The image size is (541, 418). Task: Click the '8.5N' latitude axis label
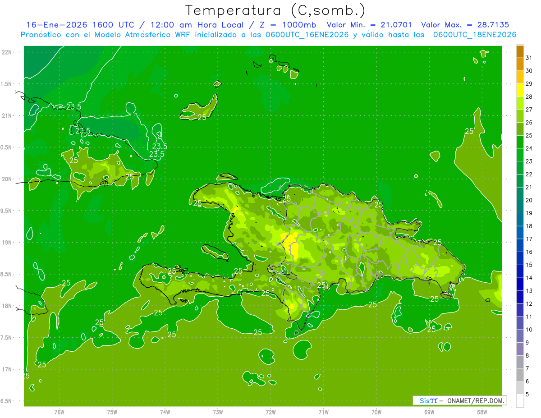click(x=6, y=274)
